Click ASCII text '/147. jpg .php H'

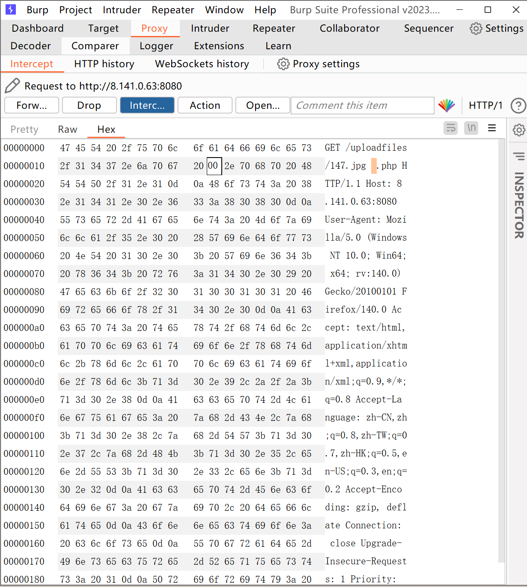point(366,166)
